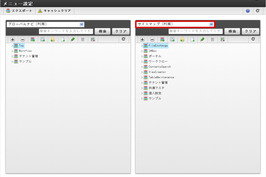This screenshot has height=177, width=266.
Task: Refresh the global navi tree
Action: click(121, 39)
